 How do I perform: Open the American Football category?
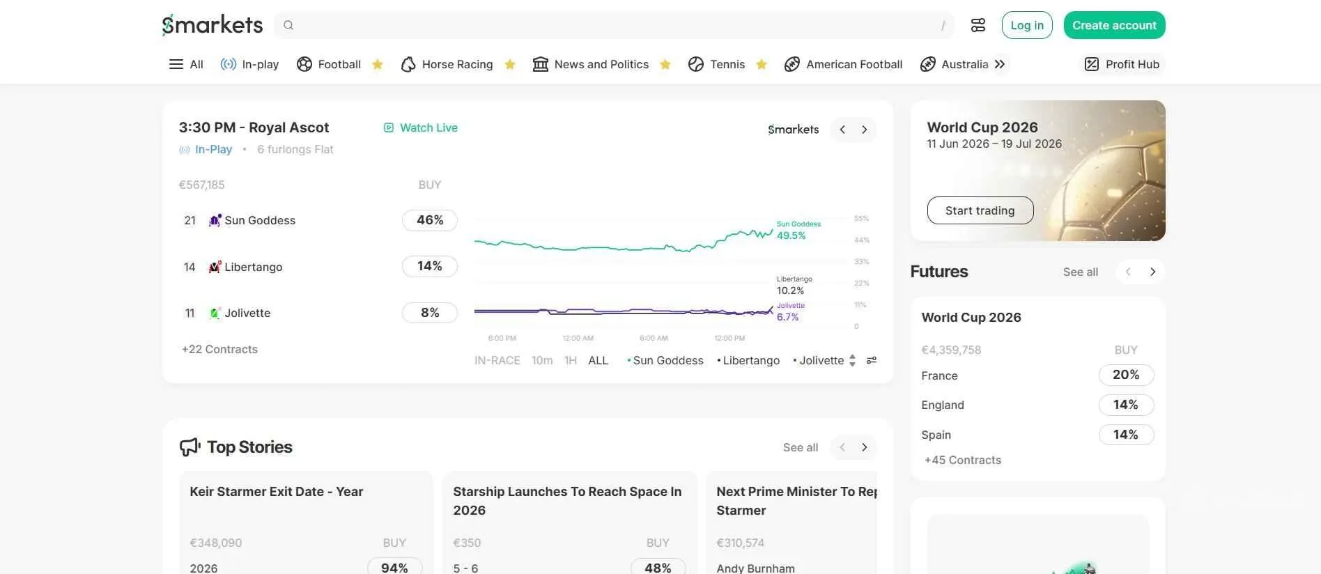coord(843,64)
